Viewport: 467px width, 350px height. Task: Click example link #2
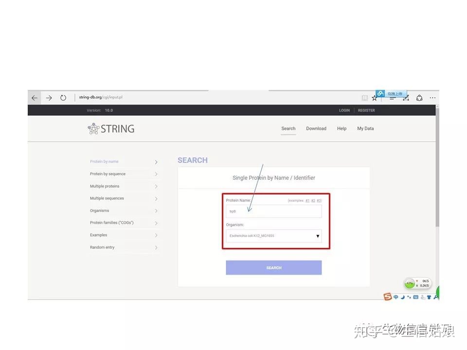point(313,201)
